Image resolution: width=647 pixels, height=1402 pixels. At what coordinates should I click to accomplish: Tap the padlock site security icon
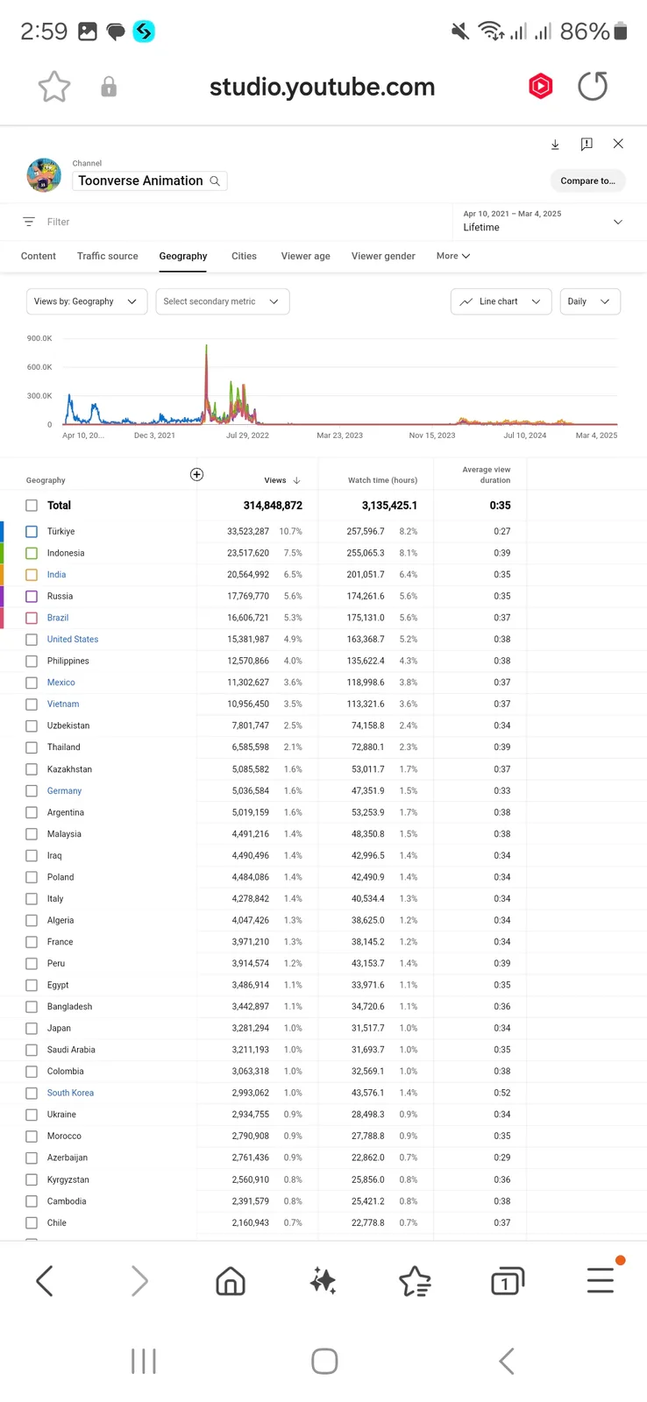pos(109,87)
